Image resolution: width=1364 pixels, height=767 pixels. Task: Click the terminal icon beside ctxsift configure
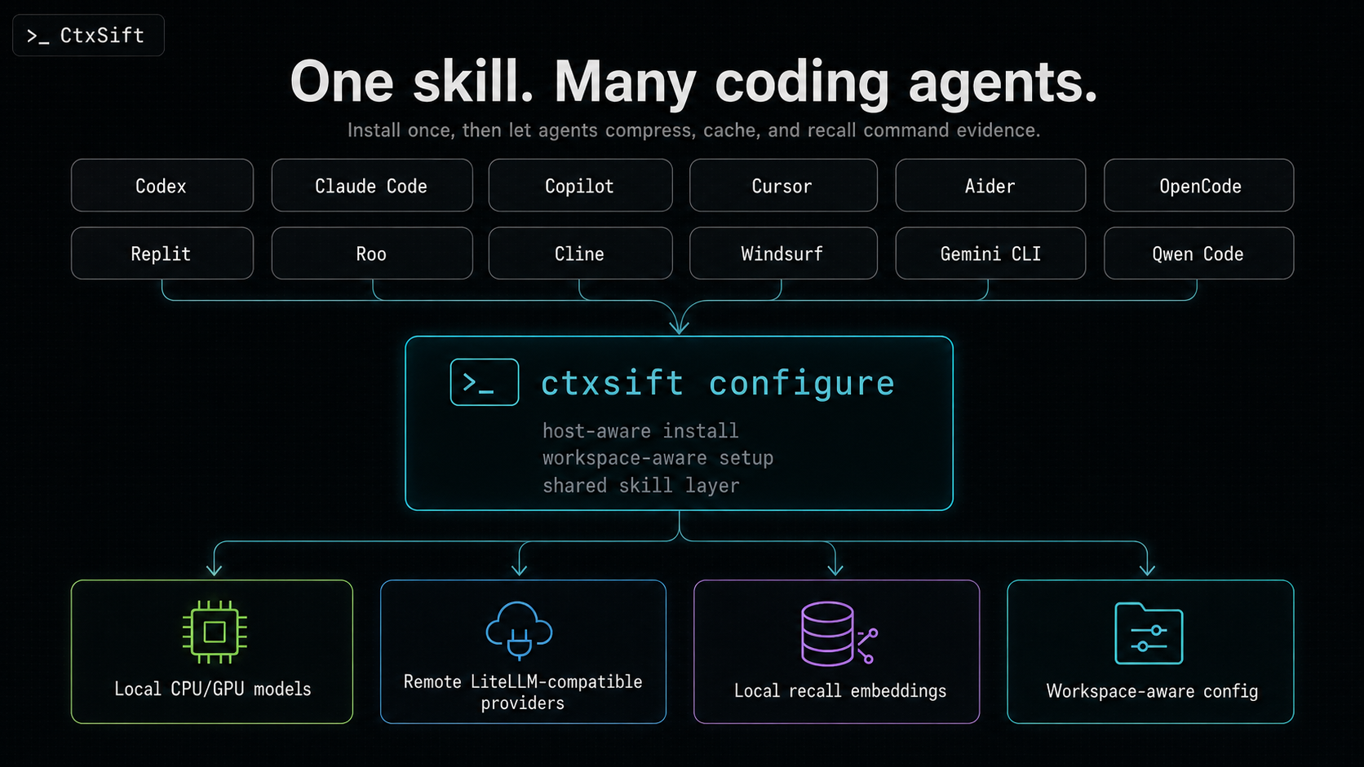tap(485, 382)
